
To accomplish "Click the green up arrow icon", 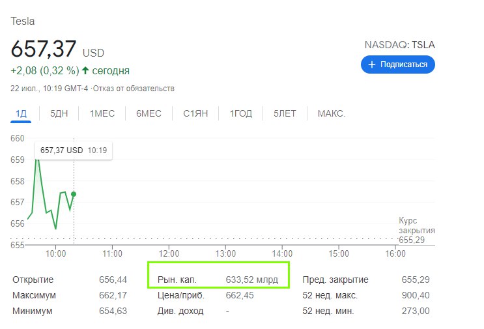I will point(85,70).
